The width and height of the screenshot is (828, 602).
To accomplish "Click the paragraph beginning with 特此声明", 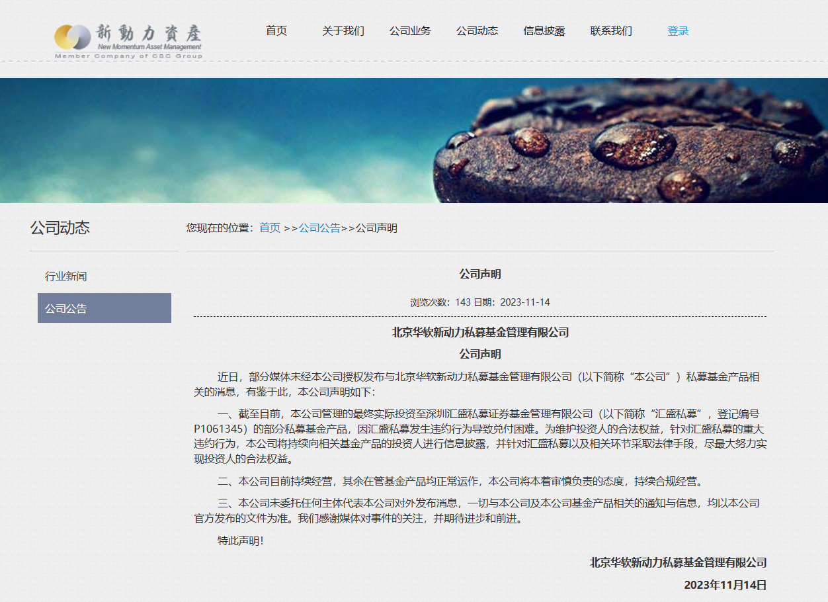I will 241,541.
